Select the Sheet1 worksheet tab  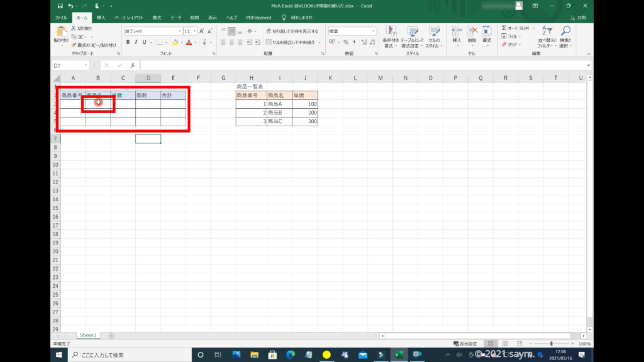click(x=87, y=336)
